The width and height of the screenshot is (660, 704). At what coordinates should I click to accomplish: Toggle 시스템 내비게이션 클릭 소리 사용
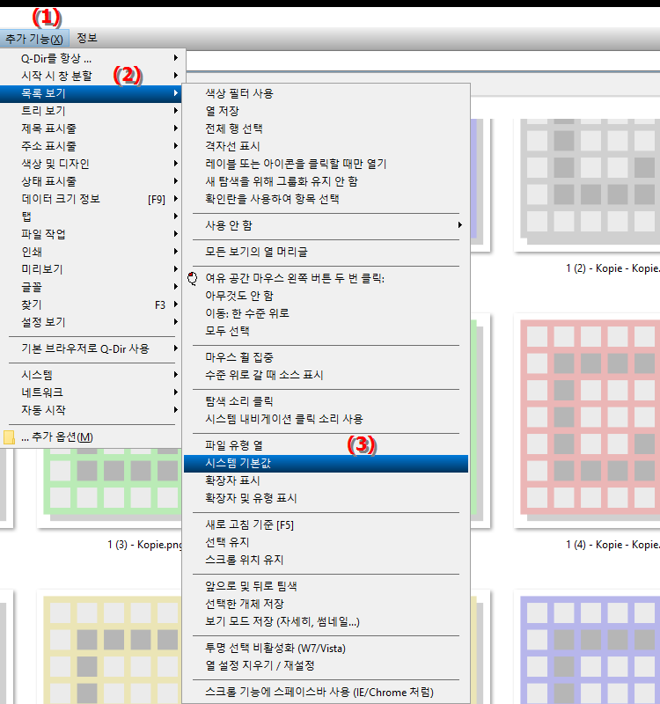tap(326, 419)
